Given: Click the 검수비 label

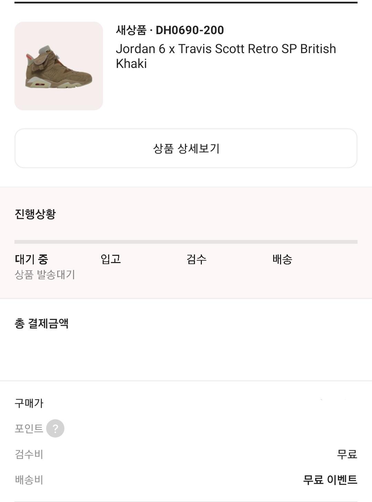Looking at the screenshot, I should pos(29,454).
